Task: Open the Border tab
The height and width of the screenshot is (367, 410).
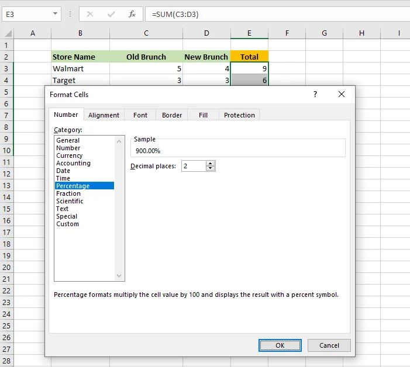Action: [172, 115]
